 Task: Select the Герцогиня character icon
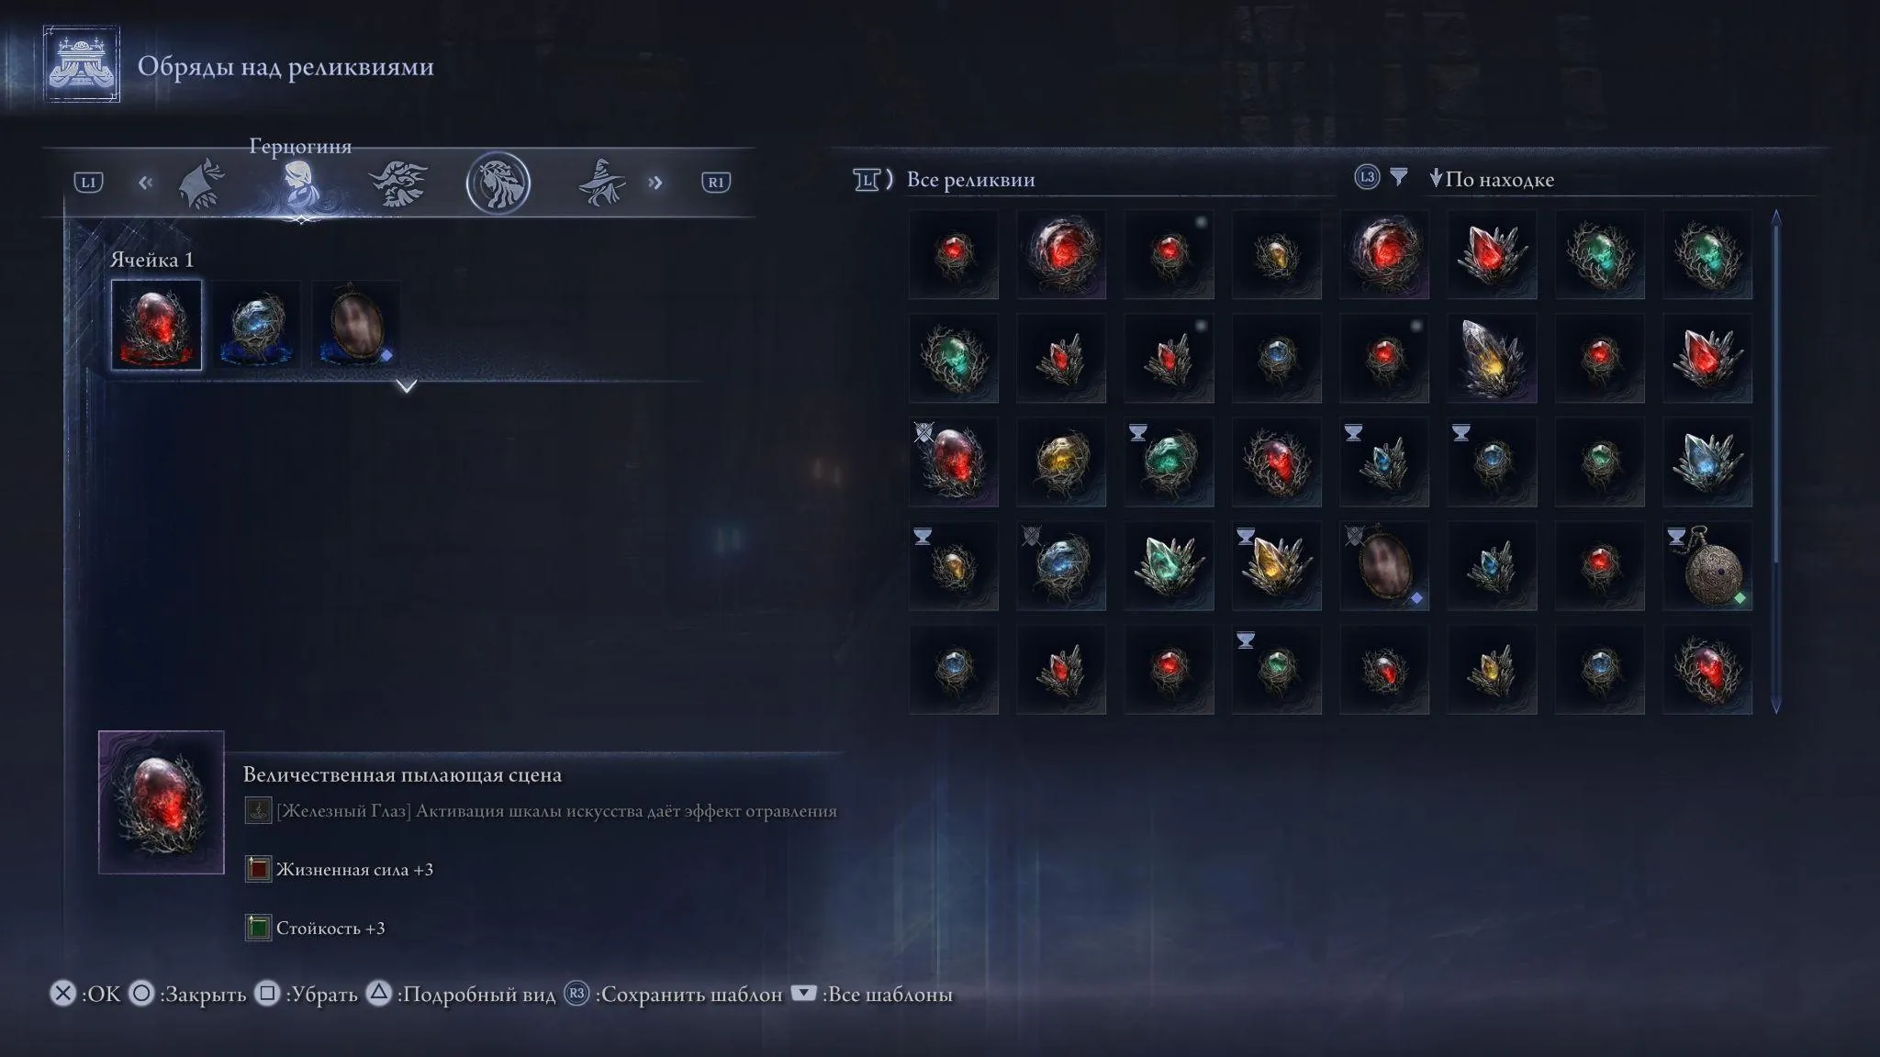pyautogui.click(x=299, y=184)
